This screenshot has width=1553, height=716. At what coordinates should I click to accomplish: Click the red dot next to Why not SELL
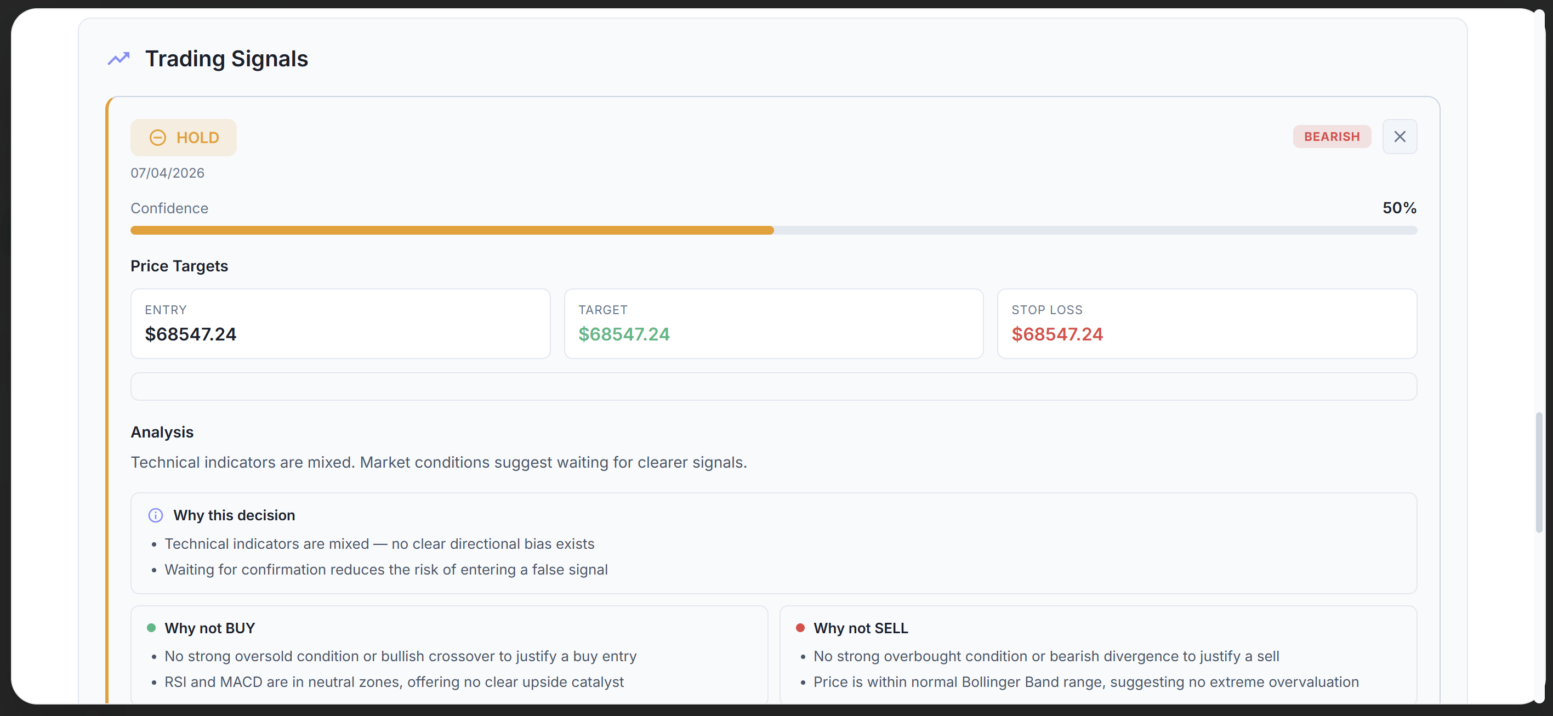tap(800, 628)
